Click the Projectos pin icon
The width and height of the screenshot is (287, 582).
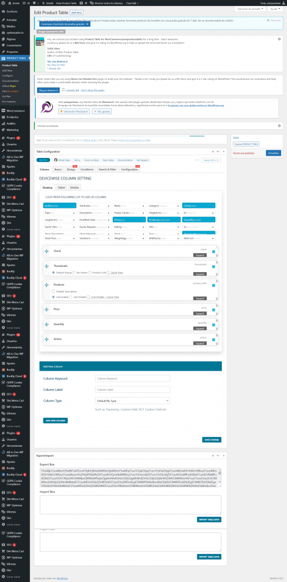coord(3,52)
